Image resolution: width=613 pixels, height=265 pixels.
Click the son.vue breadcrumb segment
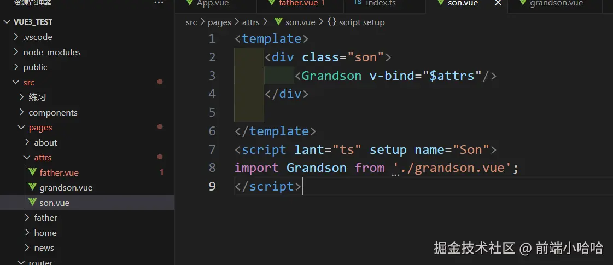[300, 22]
